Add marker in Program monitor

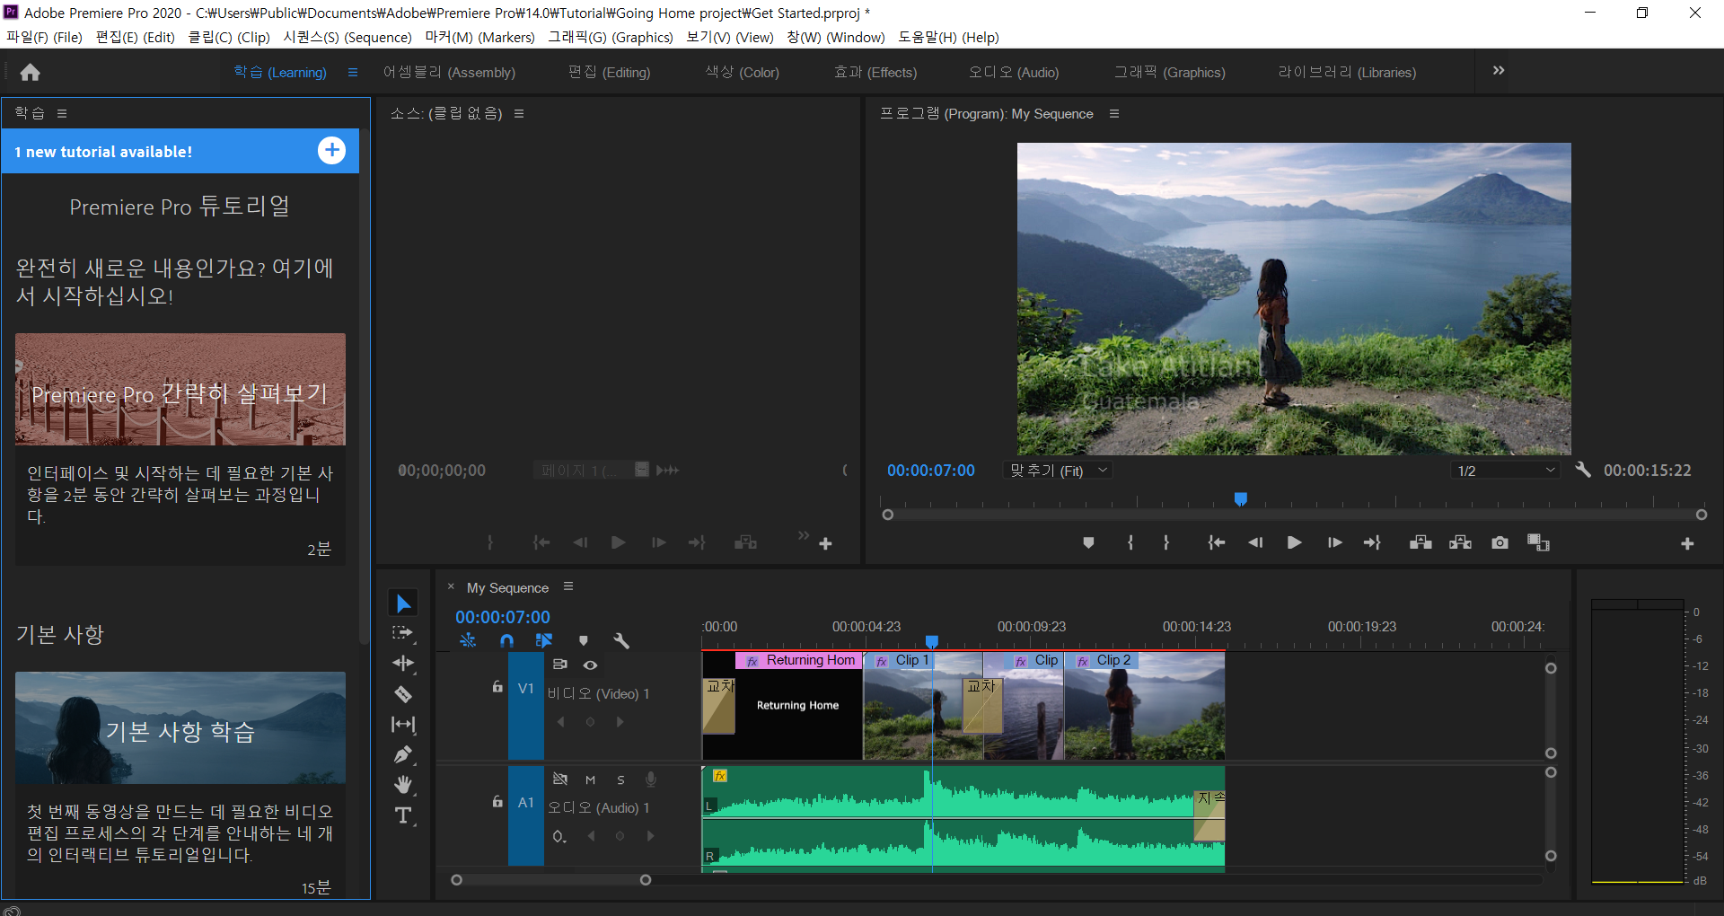pyautogui.click(x=1088, y=542)
